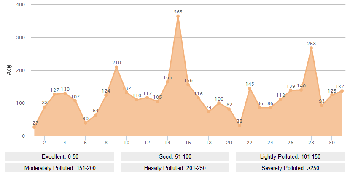Select the first data point marker under 27
Screen dimensions: 350x175
pyautogui.click(x=34, y=127)
